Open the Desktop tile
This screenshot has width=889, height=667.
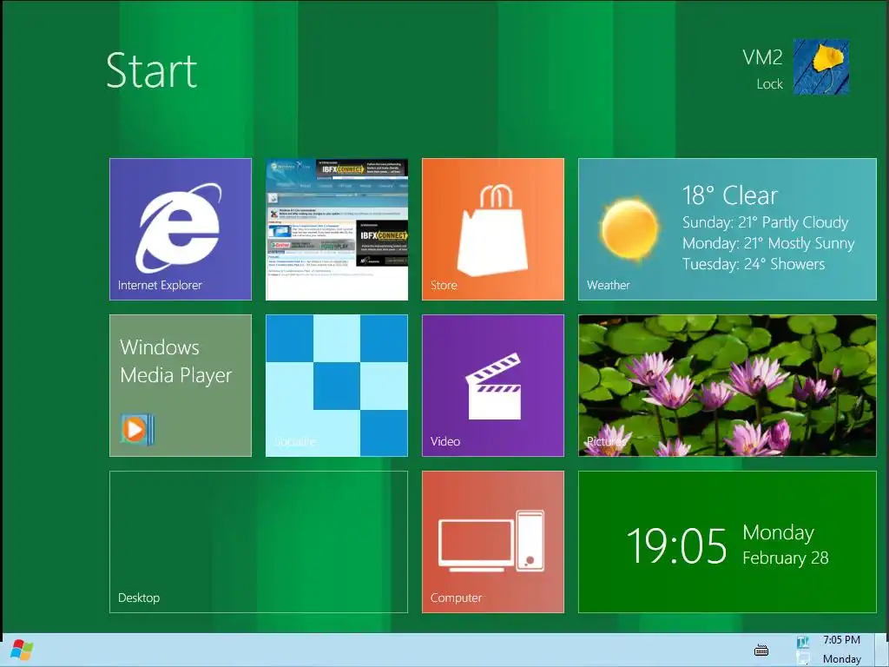(259, 542)
